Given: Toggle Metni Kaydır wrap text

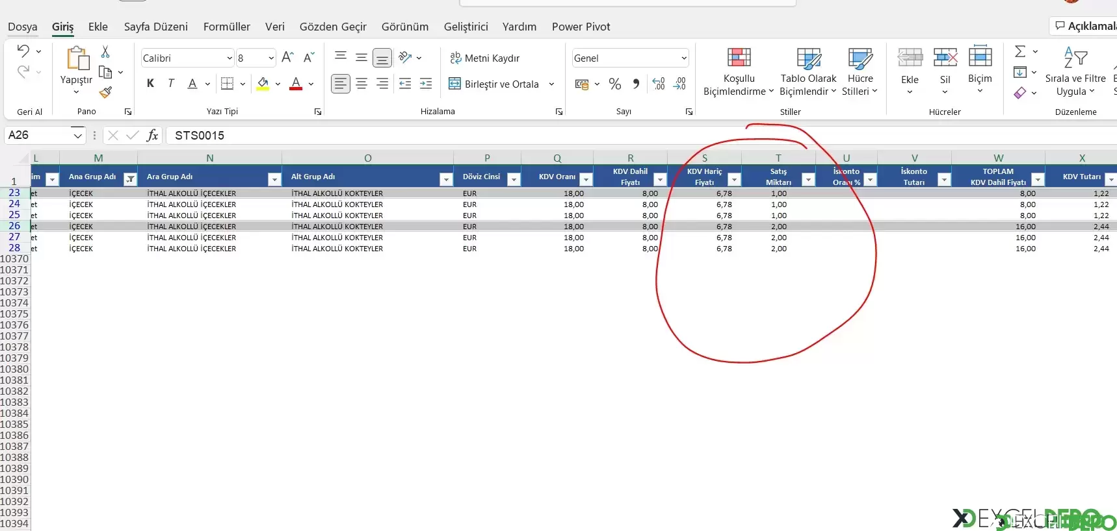Looking at the screenshot, I should 485,58.
